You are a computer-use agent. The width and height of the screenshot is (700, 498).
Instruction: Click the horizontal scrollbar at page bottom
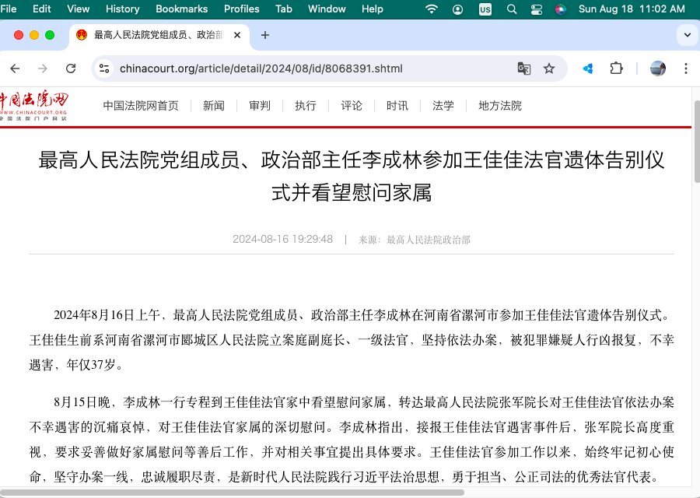233,493
